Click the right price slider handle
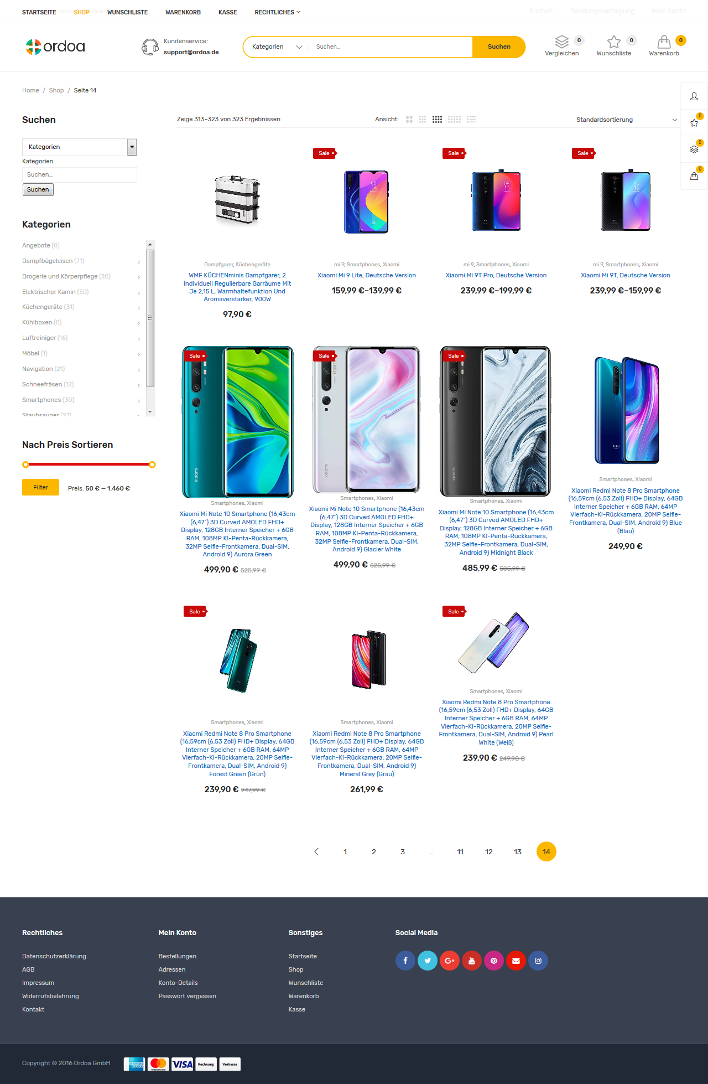The height and width of the screenshot is (1084, 708). (x=152, y=464)
